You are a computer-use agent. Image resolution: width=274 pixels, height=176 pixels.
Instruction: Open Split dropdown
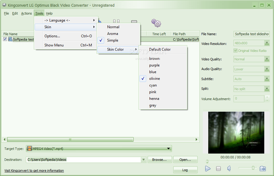pos(267,89)
